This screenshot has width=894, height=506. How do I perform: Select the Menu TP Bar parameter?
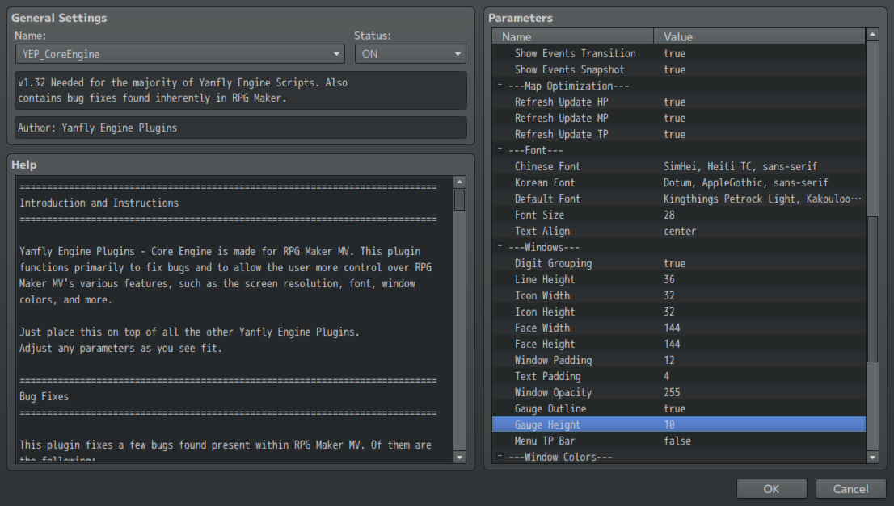pos(678,441)
